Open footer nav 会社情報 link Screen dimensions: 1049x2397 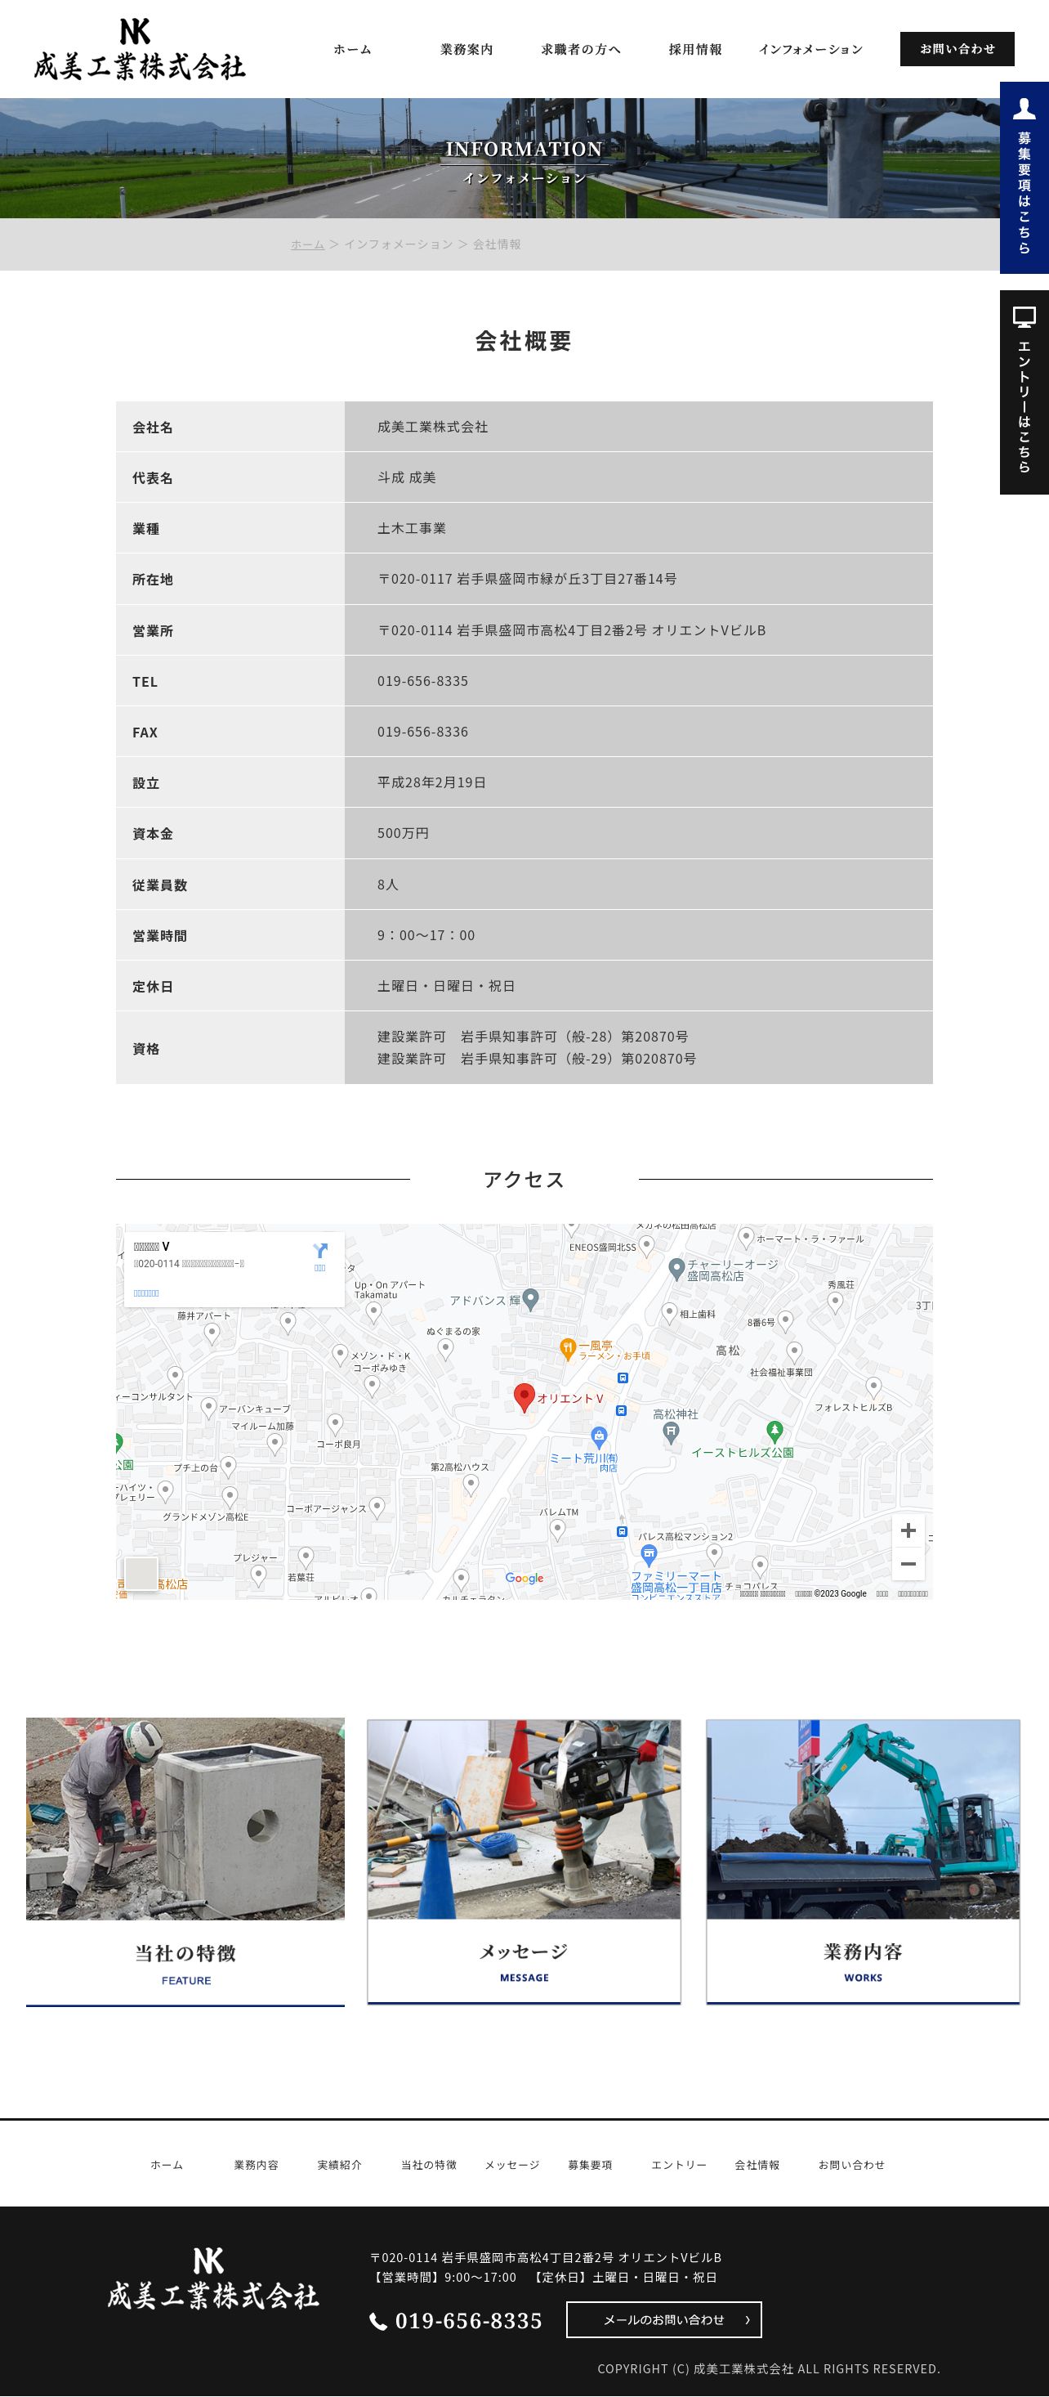point(757,2166)
